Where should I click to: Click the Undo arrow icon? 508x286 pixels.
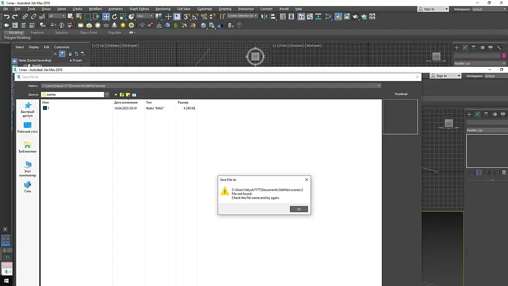coord(6,16)
